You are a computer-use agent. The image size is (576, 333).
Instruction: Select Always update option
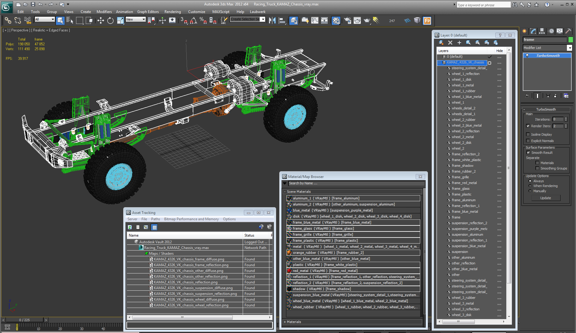[530, 181]
